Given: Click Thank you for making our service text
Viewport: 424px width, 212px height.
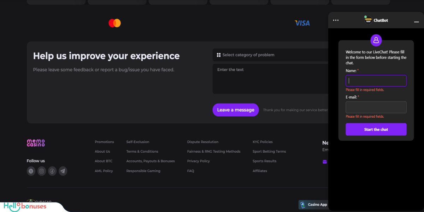Looking at the screenshot, I should click(295, 110).
